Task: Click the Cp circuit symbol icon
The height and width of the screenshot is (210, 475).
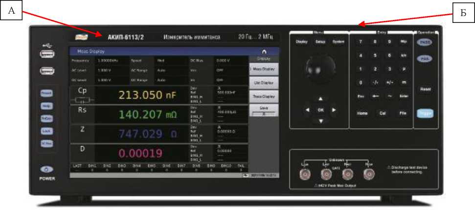Action: [82, 100]
